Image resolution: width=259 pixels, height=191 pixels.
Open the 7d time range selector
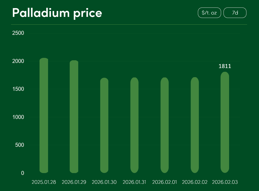(235, 13)
